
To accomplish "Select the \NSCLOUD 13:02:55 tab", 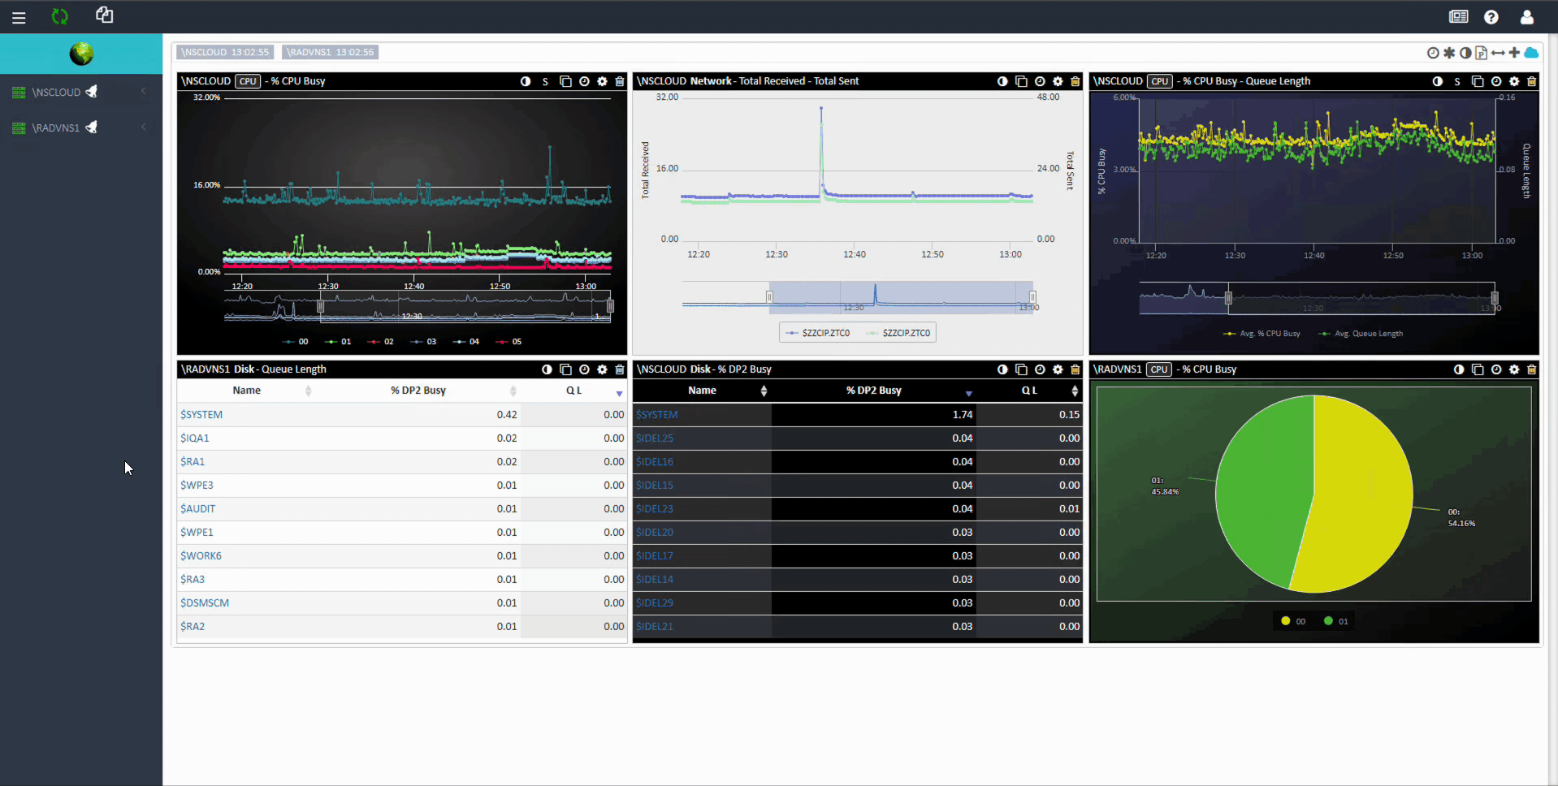I will 225,52.
